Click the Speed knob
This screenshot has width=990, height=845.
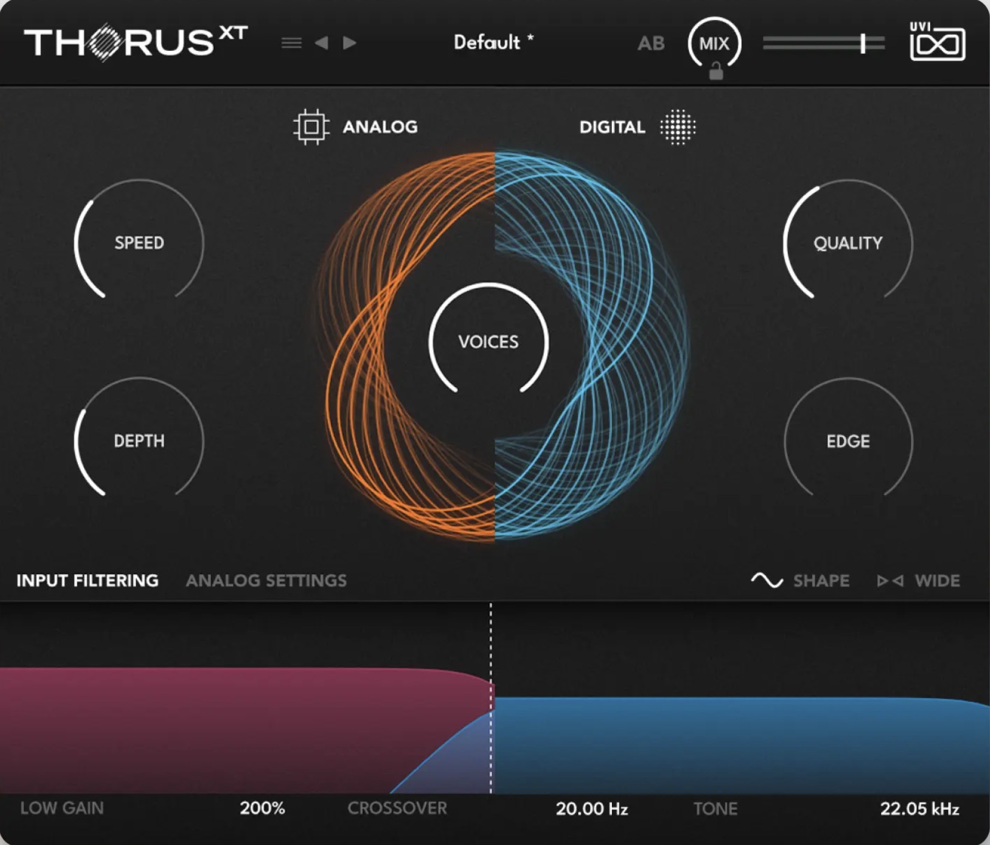coord(139,243)
